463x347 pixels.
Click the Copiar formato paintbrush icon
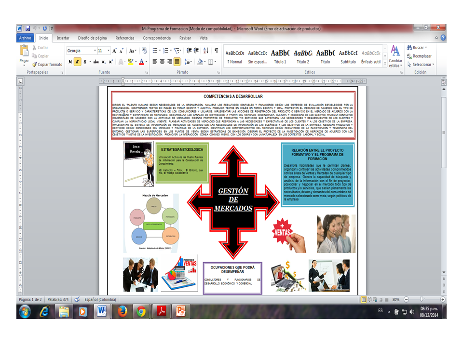click(34, 64)
